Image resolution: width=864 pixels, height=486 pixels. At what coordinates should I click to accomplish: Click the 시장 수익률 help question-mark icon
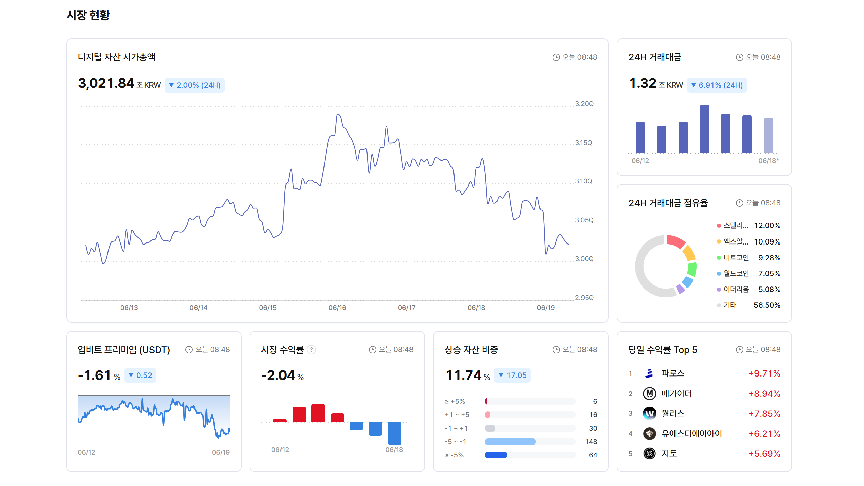311,350
